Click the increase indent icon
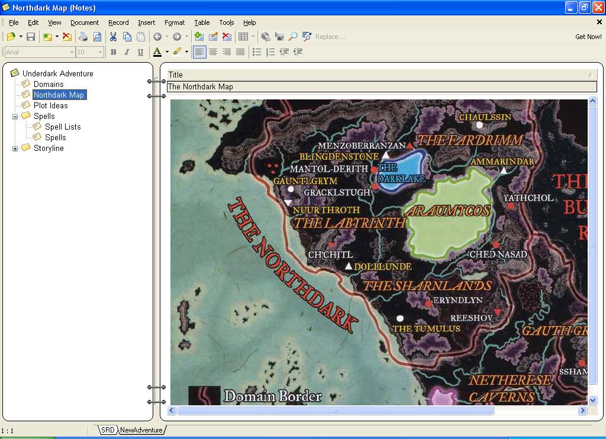 298,52
